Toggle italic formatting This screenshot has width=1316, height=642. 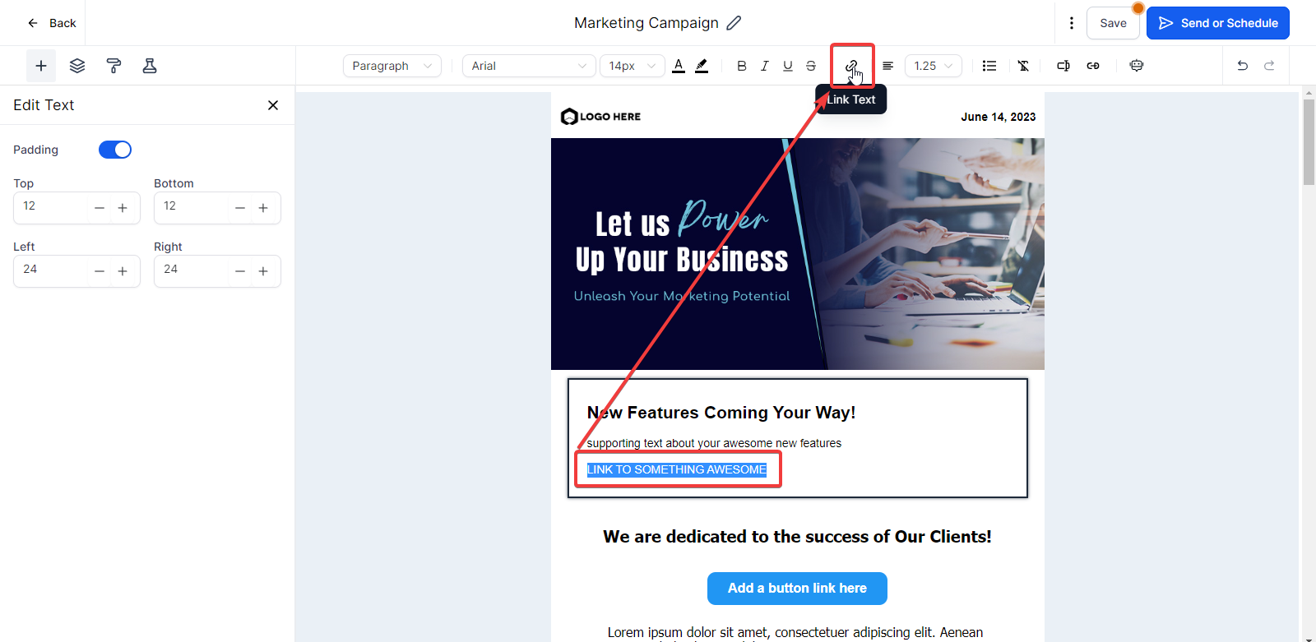point(765,66)
